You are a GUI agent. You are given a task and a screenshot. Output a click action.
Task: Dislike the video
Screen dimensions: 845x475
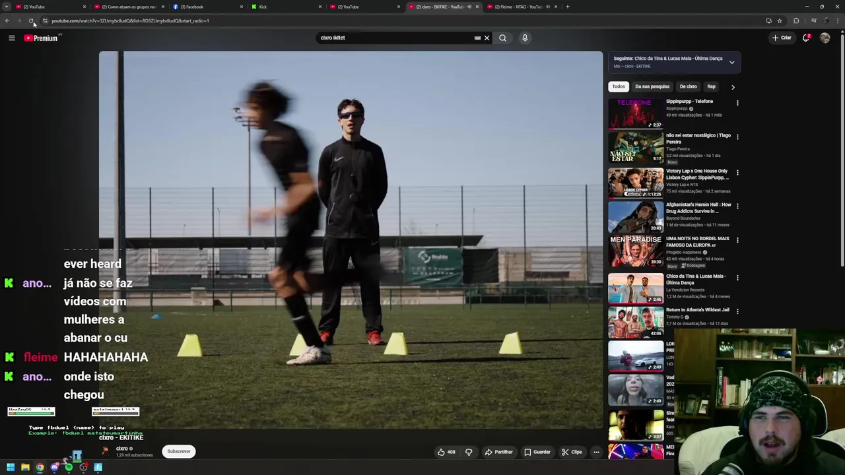pyautogui.click(x=469, y=453)
